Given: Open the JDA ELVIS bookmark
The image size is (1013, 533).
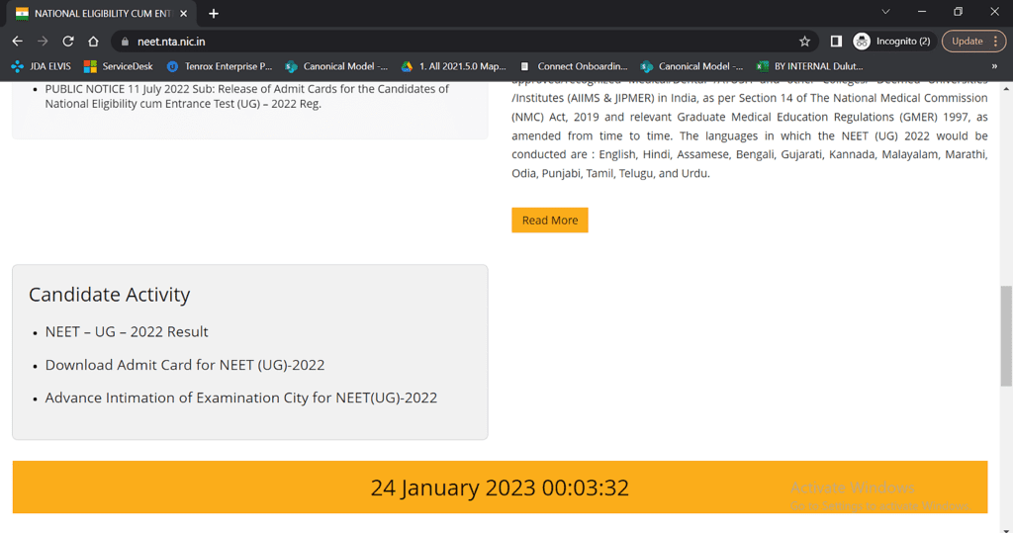Looking at the screenshot, I should (x=42, y=66).
